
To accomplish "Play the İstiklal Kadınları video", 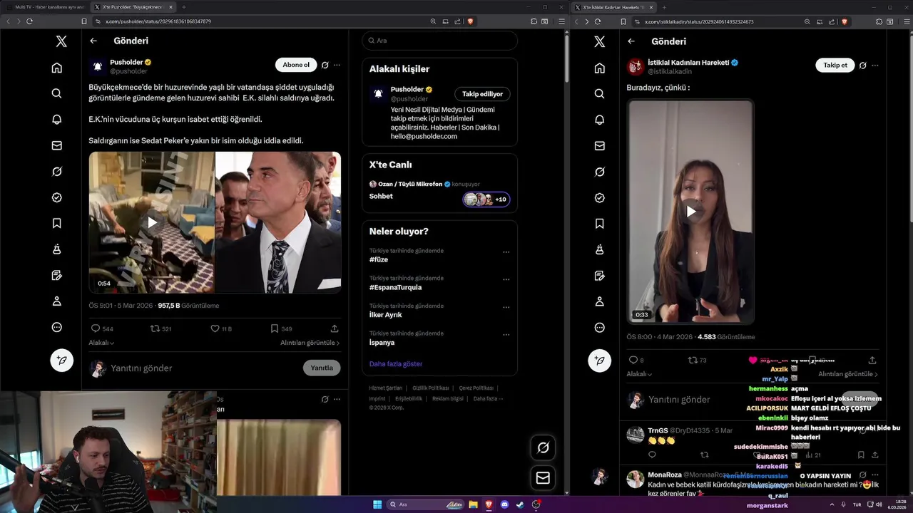I will tap(690, 212).
